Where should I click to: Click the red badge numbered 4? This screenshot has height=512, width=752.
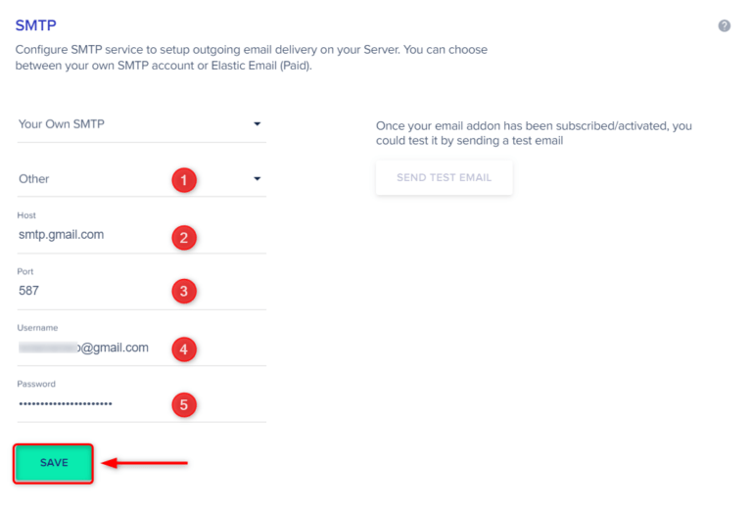[183, 349]
